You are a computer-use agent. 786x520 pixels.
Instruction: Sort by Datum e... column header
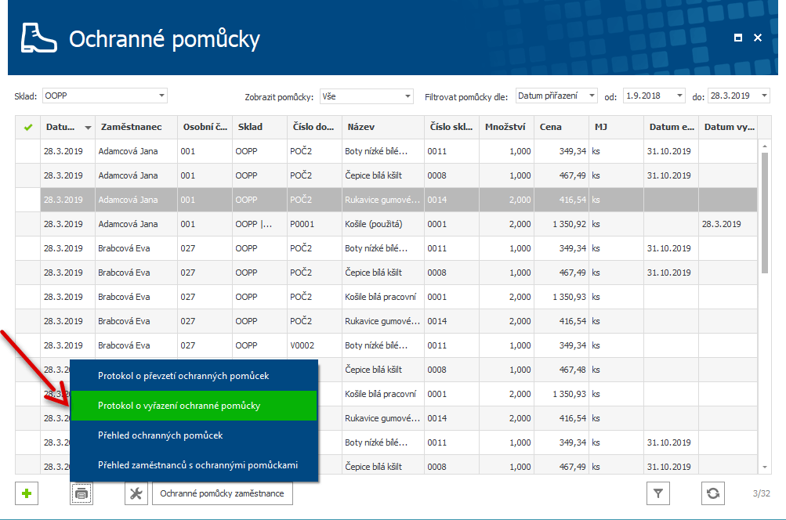(672, 127)
